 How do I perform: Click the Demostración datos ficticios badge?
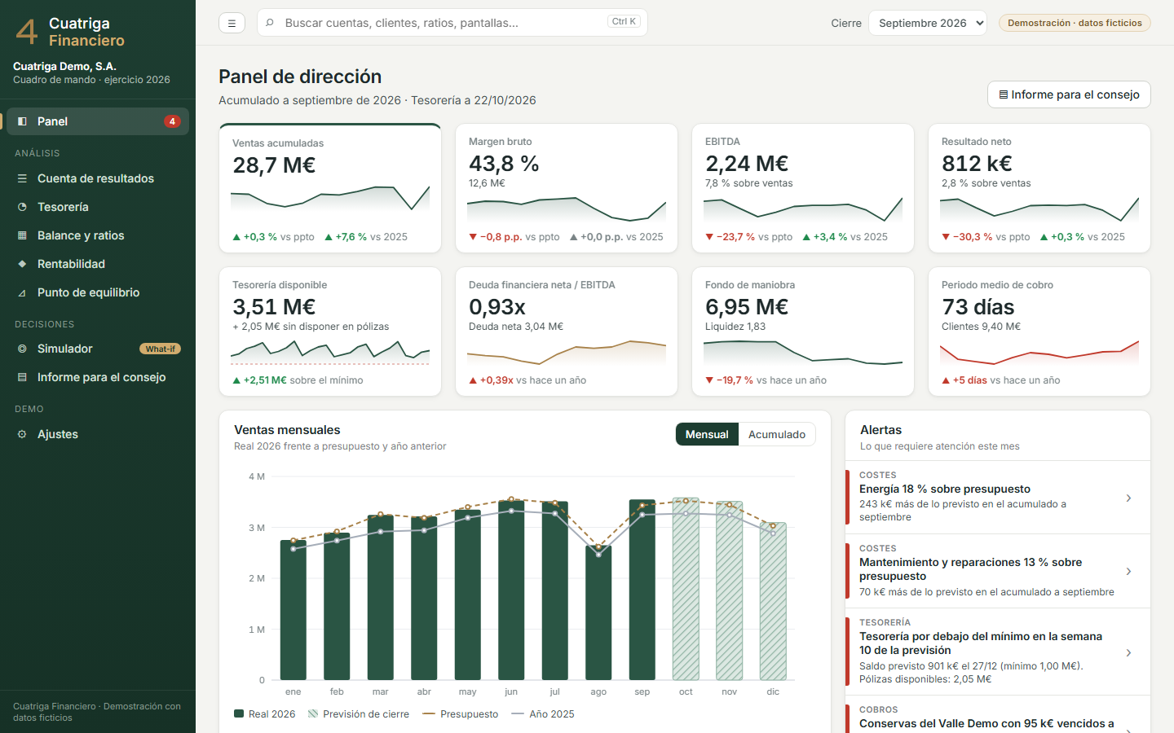coord(1075,23)
